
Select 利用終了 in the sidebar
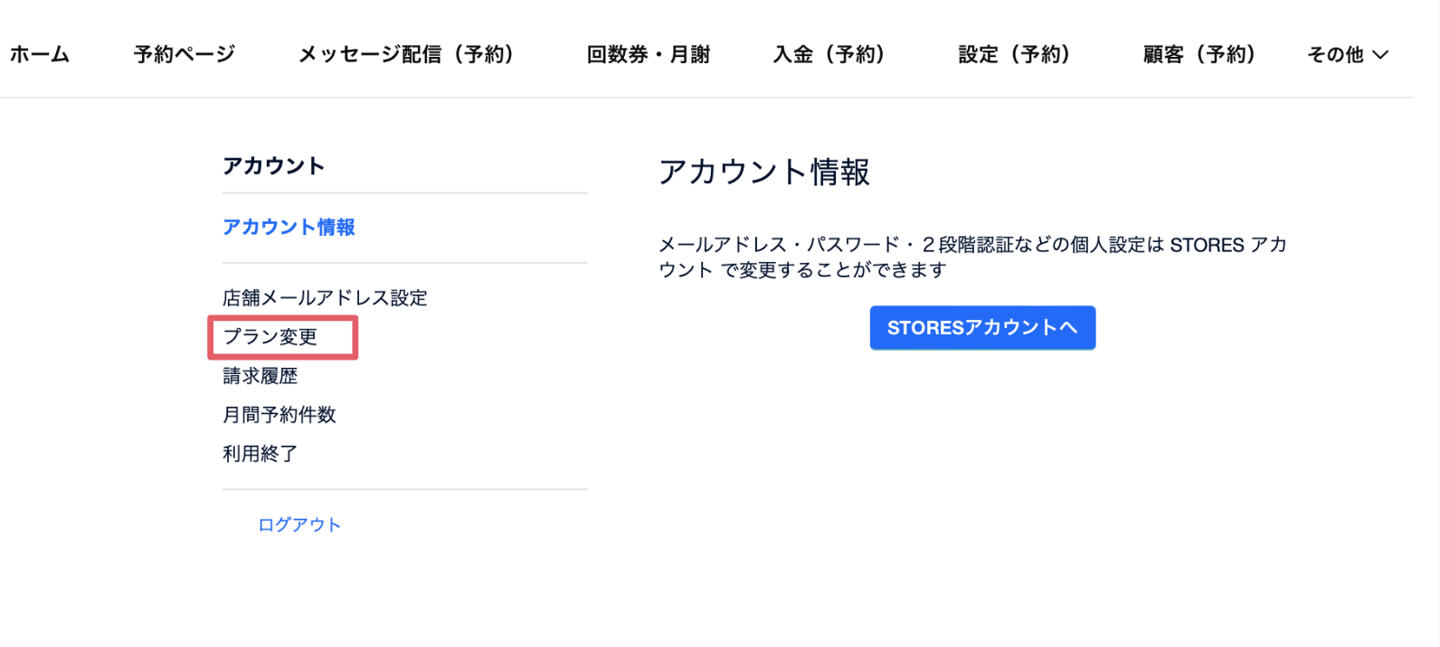click(261, 454)
